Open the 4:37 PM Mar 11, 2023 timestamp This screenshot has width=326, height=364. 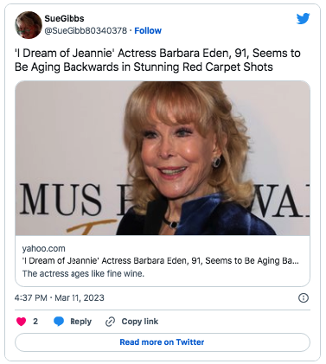point(60,297)
